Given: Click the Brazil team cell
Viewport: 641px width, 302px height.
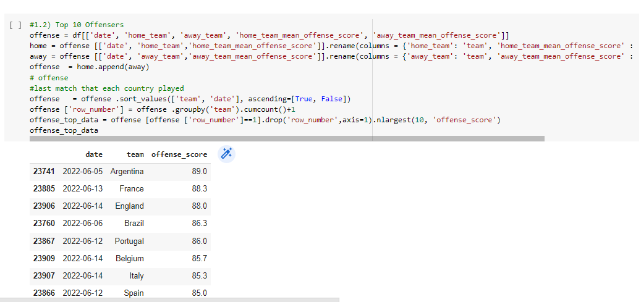Looking at the screenshot, I should coord(134,223).
